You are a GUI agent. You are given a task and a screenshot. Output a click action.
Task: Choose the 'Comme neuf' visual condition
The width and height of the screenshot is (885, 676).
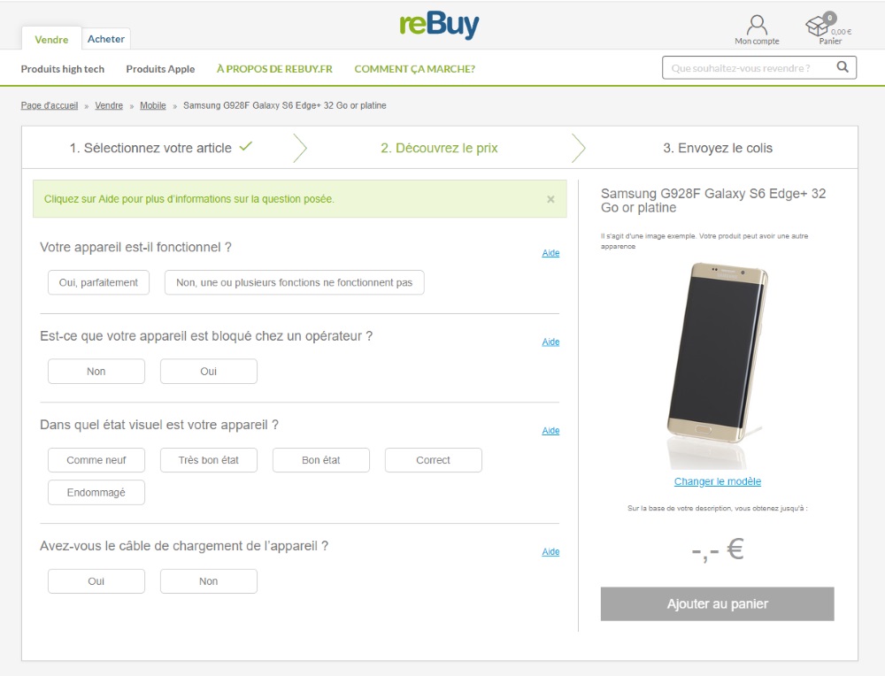pyautogui.click(x=96, y=460)
